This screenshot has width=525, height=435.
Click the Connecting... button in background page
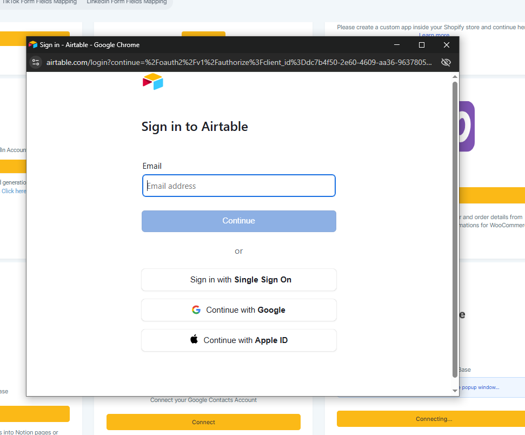tap(432, 419)
